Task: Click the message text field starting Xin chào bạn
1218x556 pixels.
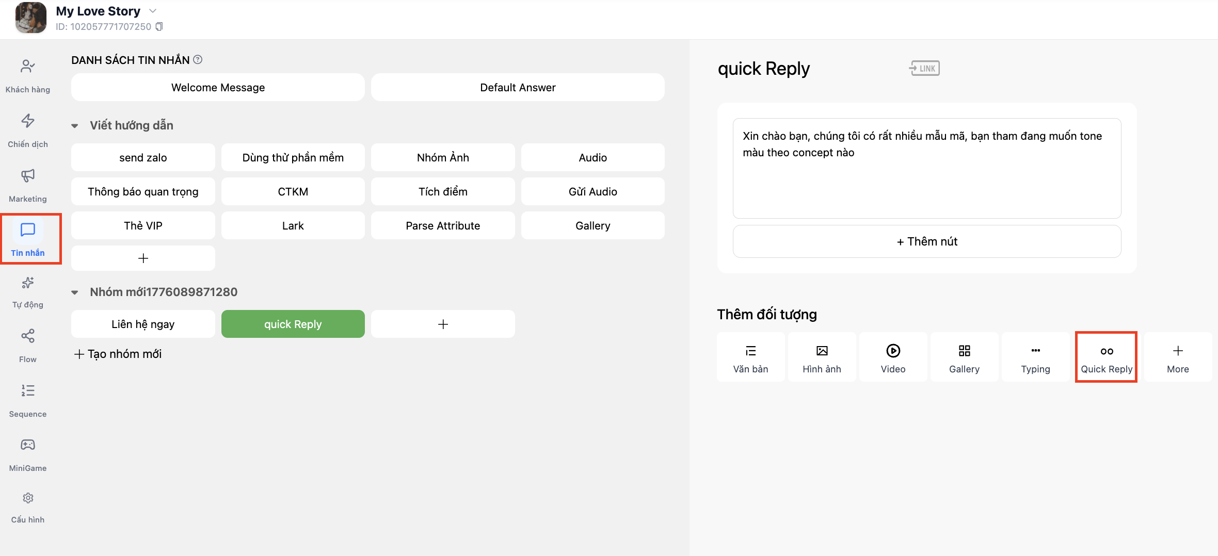Action: 927,168
